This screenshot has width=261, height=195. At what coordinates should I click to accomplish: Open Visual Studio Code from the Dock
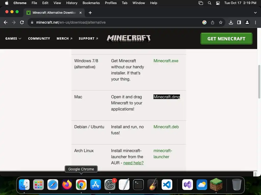pos(167,185)
